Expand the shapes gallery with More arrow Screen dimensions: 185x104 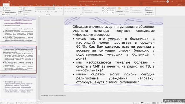click(115, 12)
